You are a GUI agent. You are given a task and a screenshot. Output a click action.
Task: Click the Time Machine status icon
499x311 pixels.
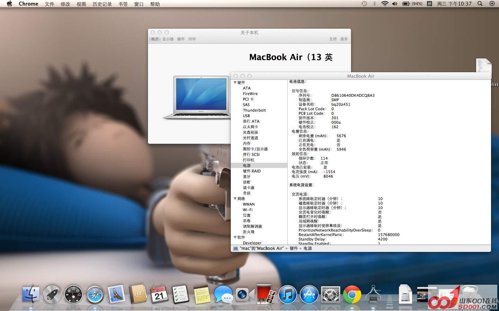[x=364, y=4]
